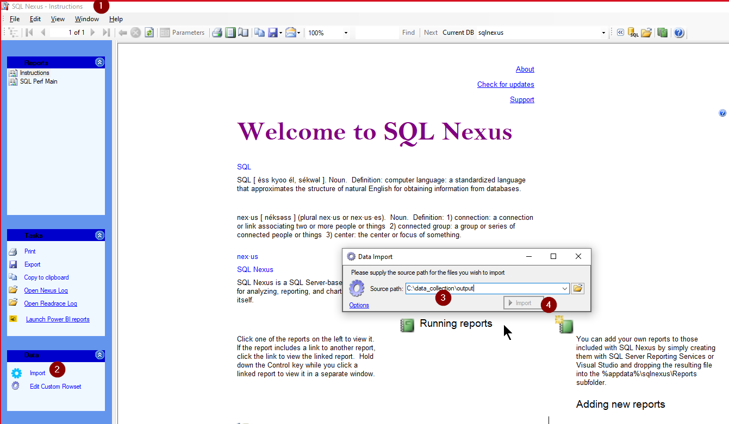Open help from the toolbar question mark
The width and height of the screenshot is (729, 424).
coord(679,33)
